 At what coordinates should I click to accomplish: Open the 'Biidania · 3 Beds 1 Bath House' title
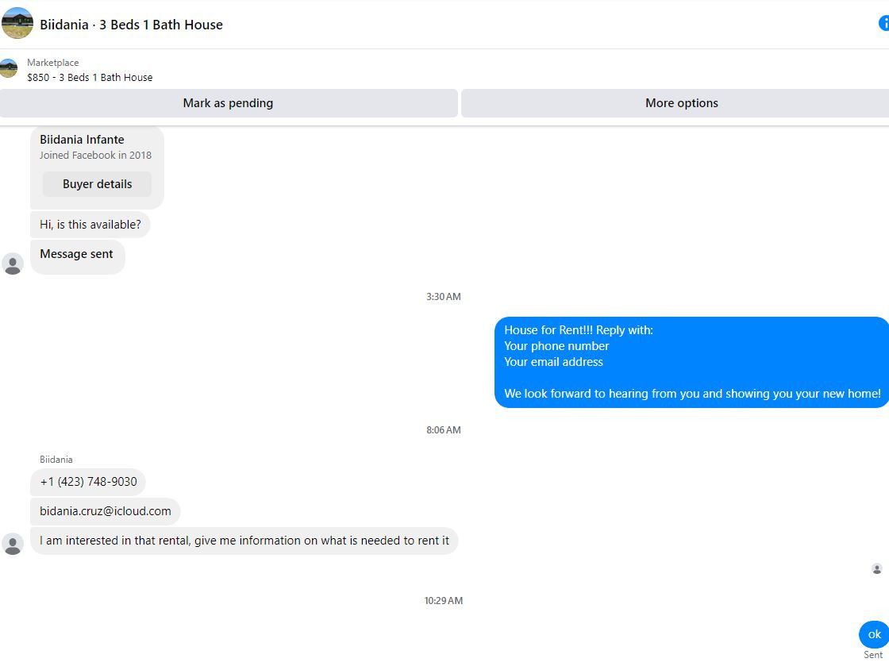coord(131,25)
